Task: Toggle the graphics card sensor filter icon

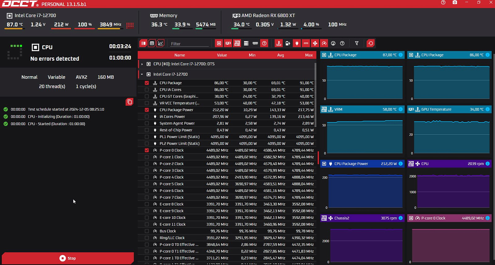Action: 228,43
